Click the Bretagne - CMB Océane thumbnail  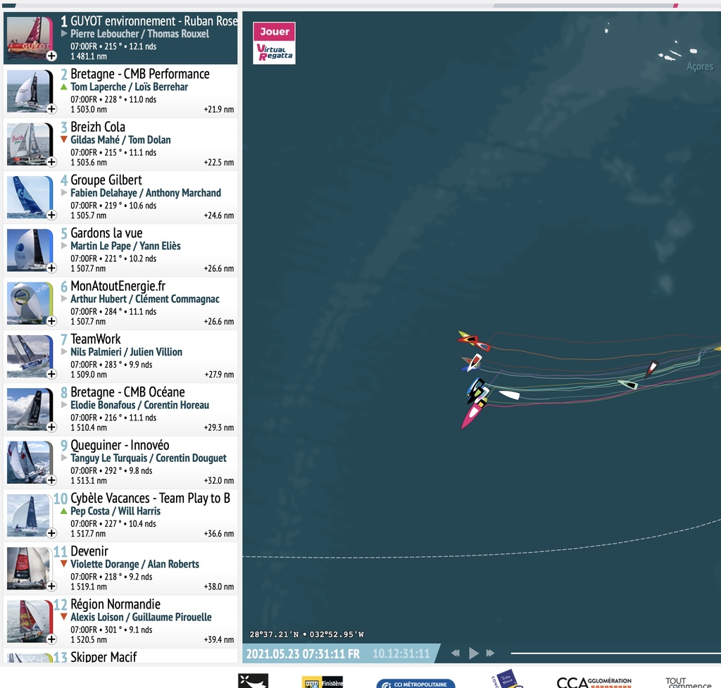[30, 409]
